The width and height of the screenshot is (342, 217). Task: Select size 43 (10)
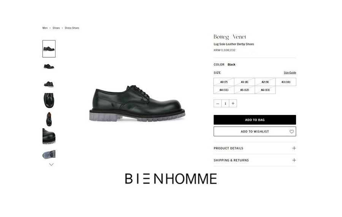click(286, 82)
